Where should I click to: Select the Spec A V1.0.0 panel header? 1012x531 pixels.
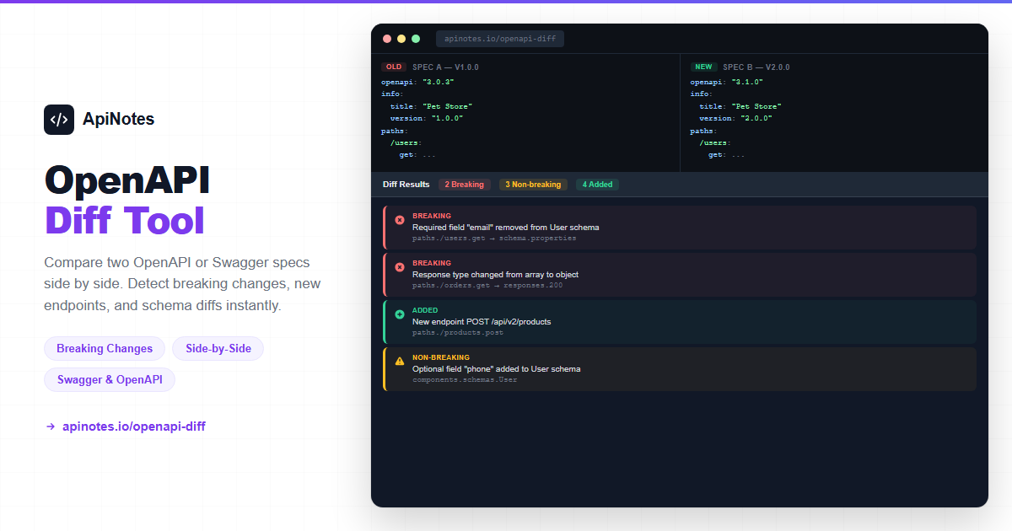(445, 67)
